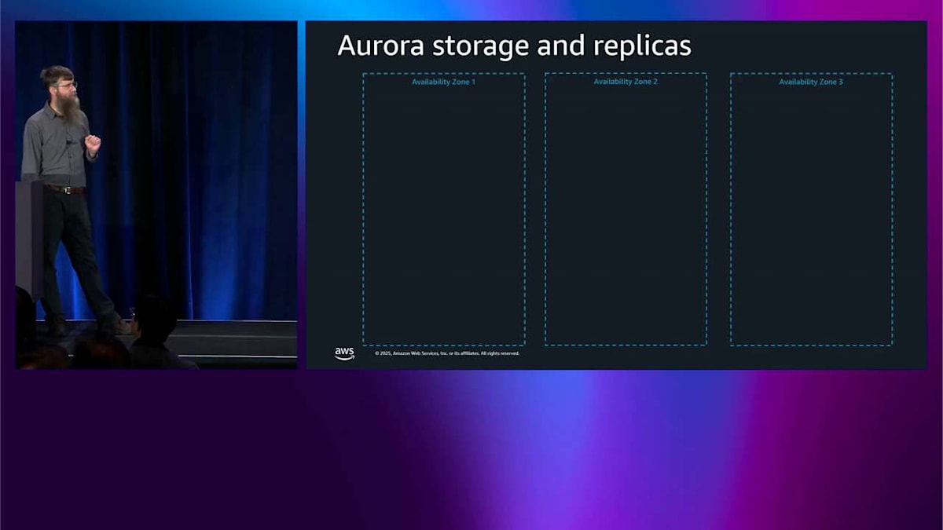Click the speaker camera video panel

tap(156, 195)
